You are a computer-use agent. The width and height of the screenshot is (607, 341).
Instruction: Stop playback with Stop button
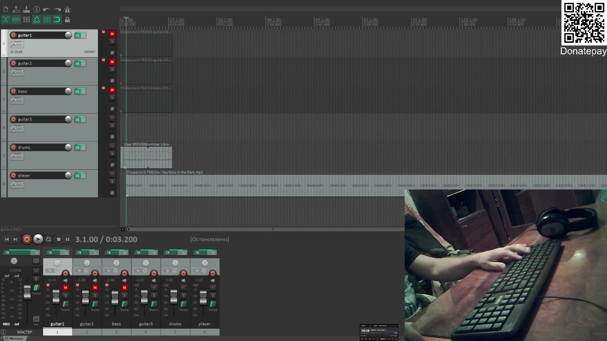pyautogui.click(x=58, y=239)
